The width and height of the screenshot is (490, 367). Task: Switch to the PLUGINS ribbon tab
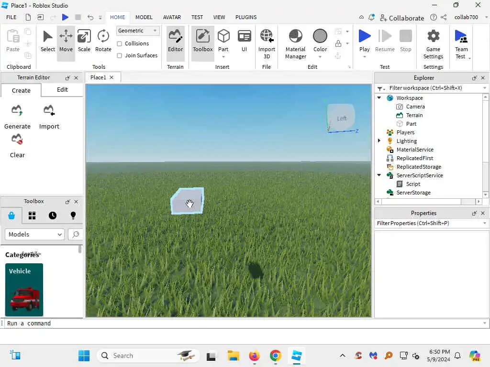pyautogui.click(x=246, y=17)
